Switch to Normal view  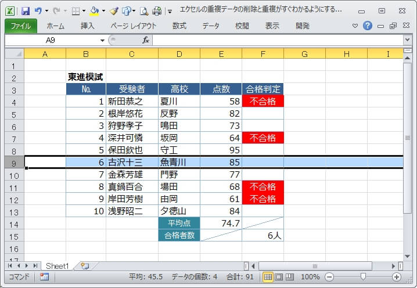(x=268, y=277)
